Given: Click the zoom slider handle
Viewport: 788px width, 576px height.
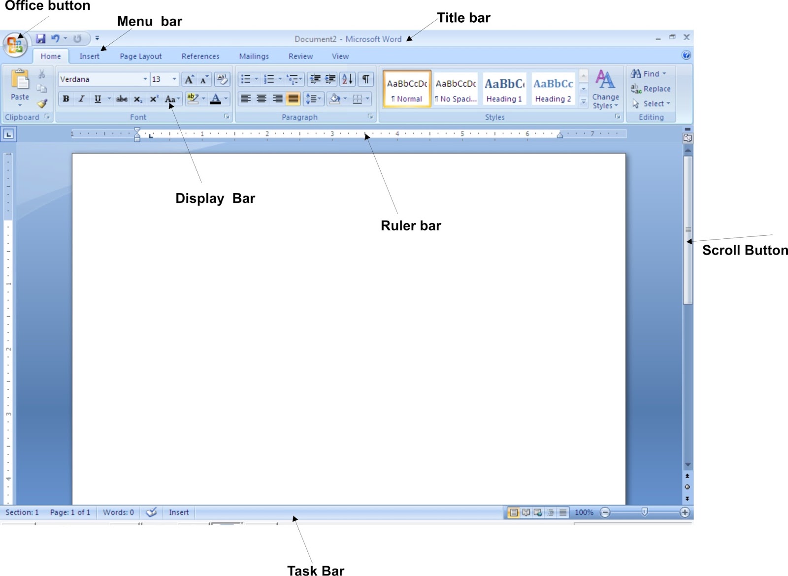Looking at the screenshot, I should (x=644, y=512).
